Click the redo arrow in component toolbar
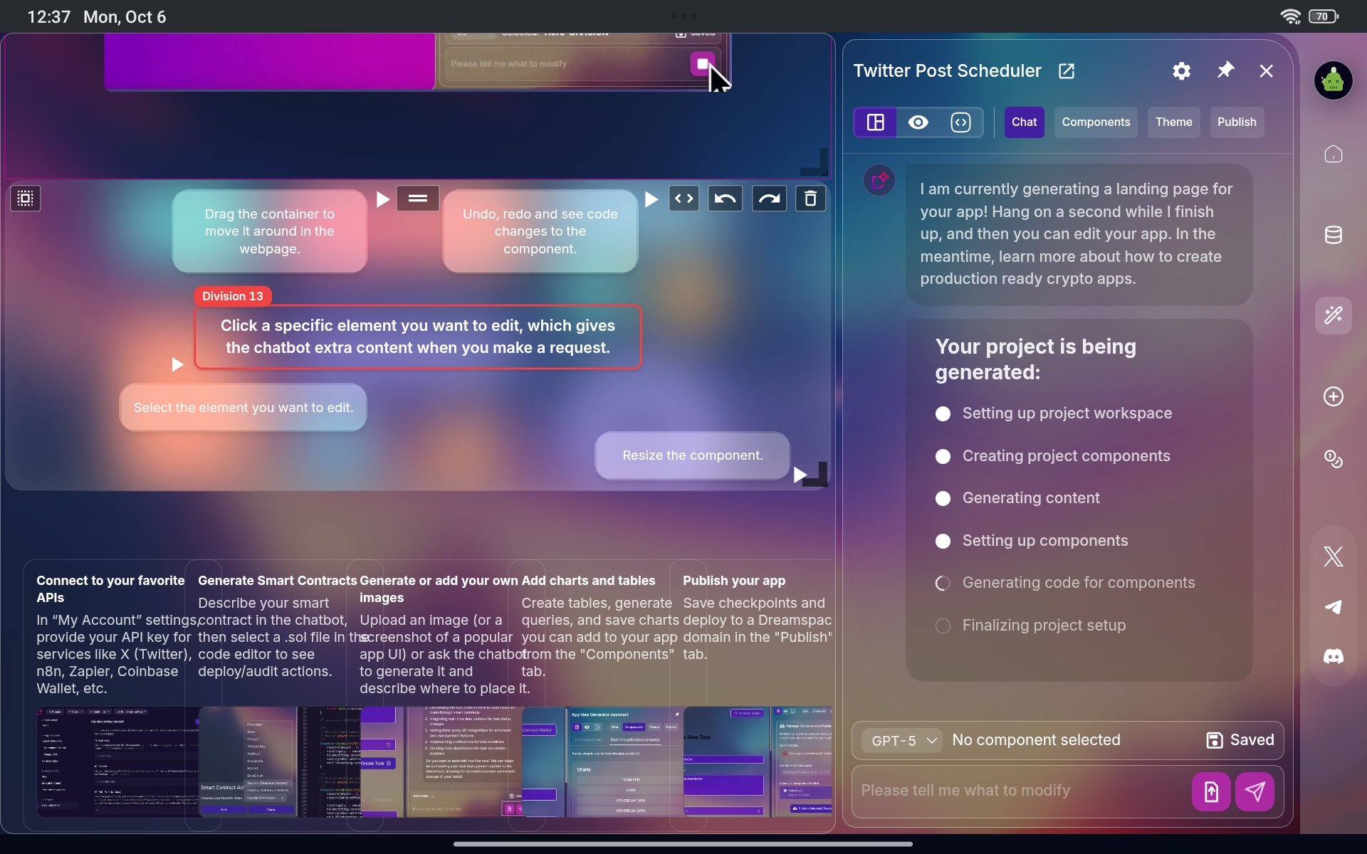The image size is (1367, 854). coord(769,199)
